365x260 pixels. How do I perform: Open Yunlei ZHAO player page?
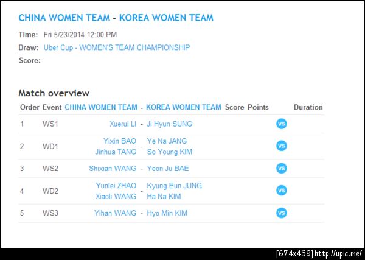116,186
